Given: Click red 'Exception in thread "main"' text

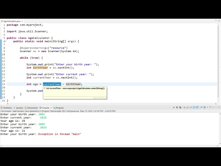Looking at the screenshot, I should [60, 134].
